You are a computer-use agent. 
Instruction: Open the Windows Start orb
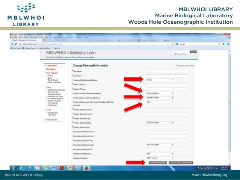tap(13, 168)
